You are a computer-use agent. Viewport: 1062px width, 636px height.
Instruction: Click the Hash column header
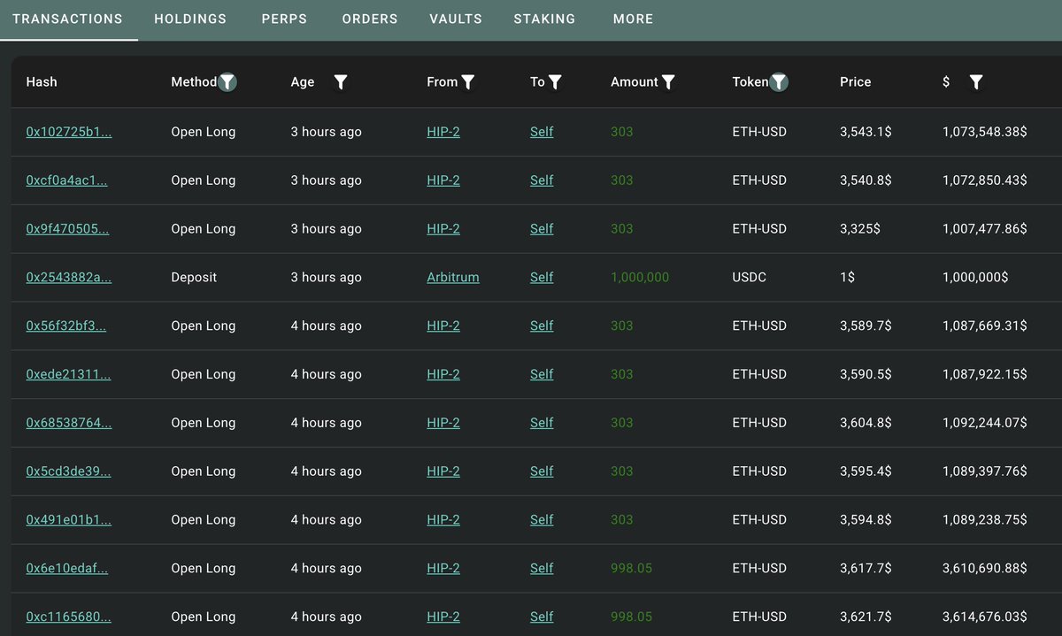(x=42, y=82)
